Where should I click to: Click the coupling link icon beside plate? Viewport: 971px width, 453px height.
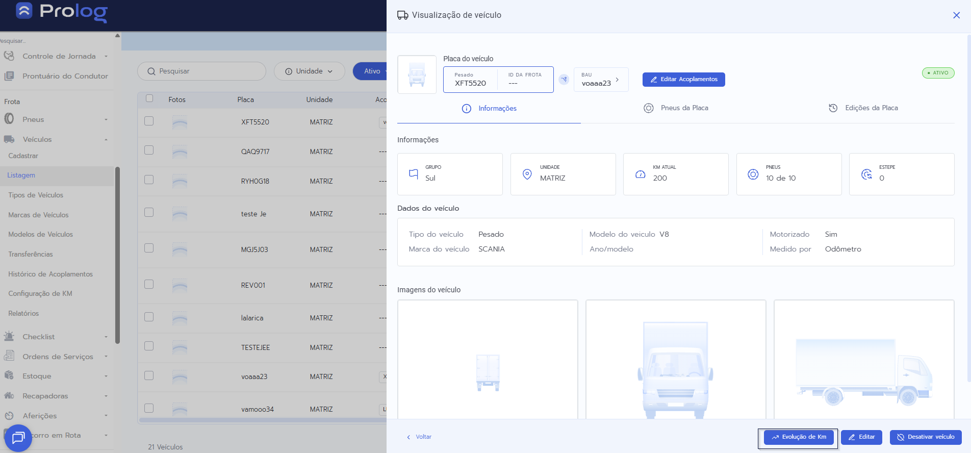pyautogui.click(x=564, y=80)
